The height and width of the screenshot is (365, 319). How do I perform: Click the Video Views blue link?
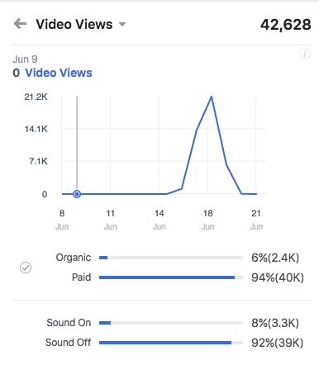pos(59,73)
